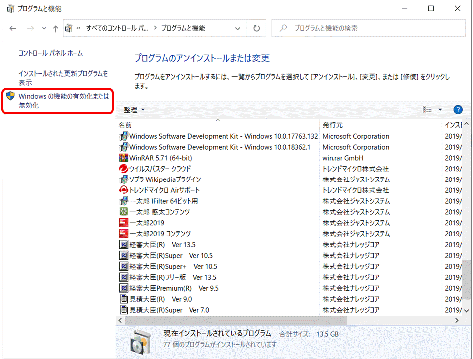Screen dimensions: 473x359
Task: Click the ソプラ Wikipediaプラグイン icon
Action: [x=124, y=179]
